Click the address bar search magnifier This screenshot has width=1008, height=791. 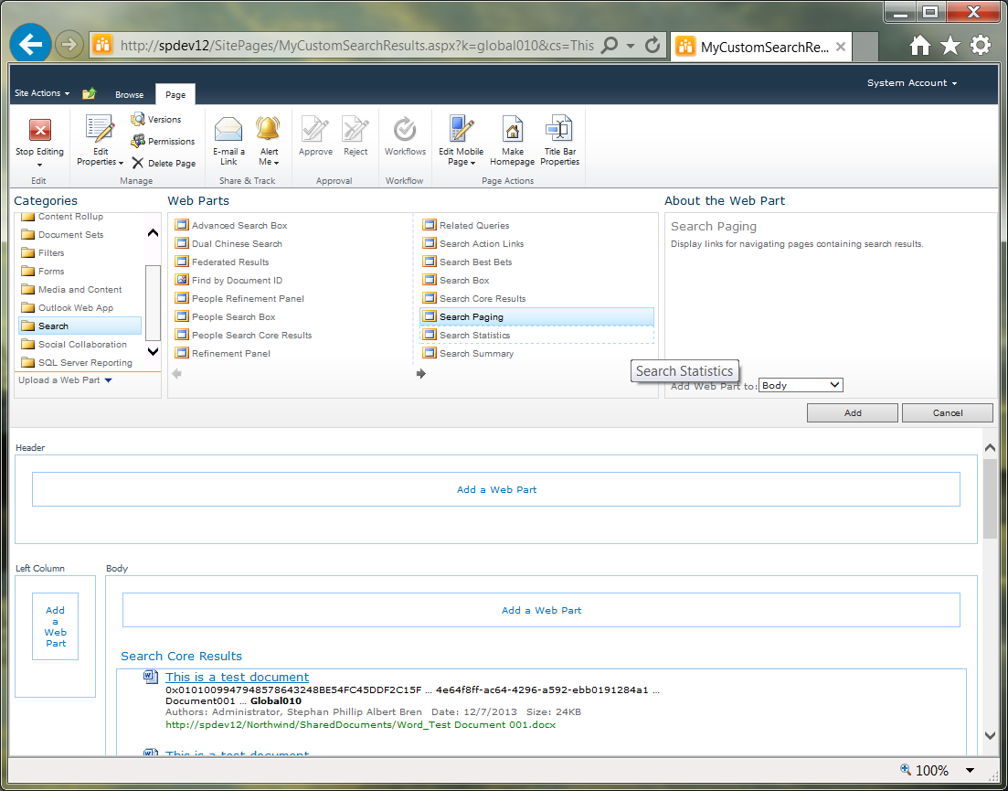pyautogui.click(x=609, y=45)
